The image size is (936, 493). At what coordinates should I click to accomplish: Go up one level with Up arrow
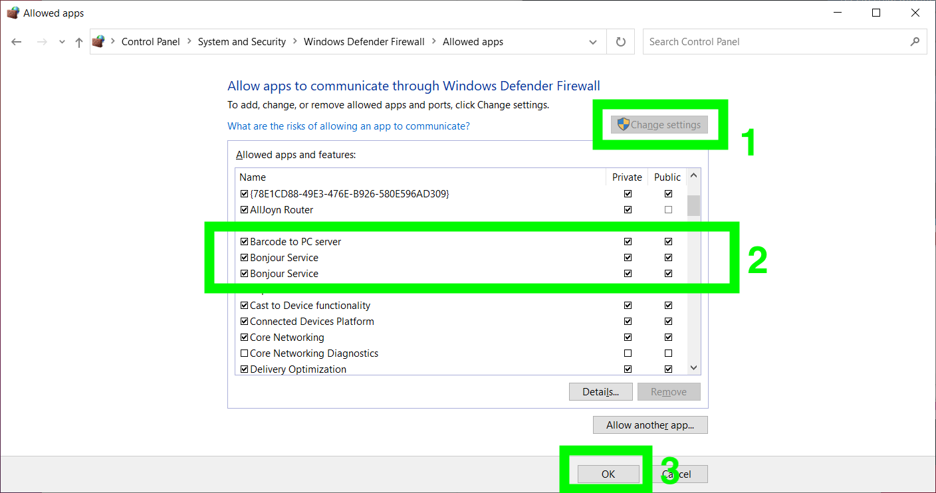click(79, 42)
